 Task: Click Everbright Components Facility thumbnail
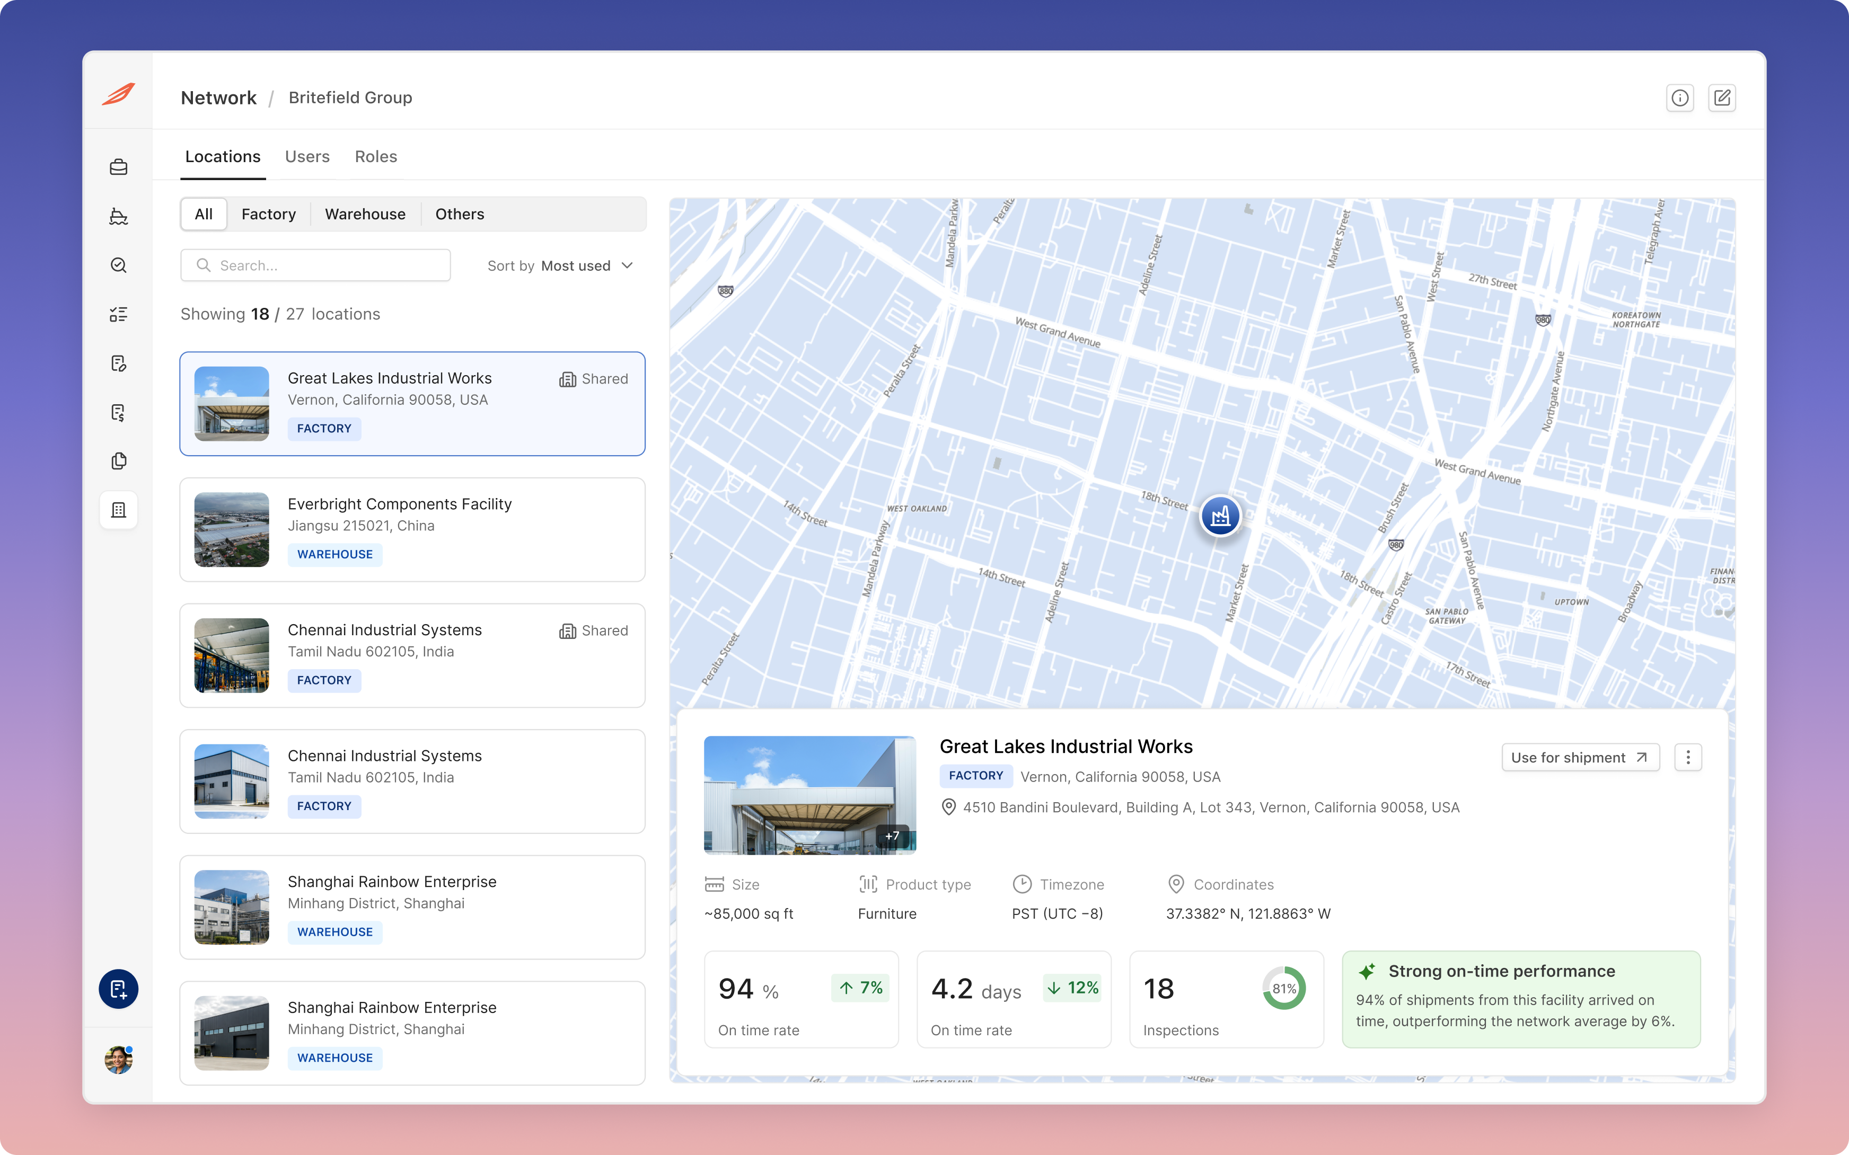click(x=232, y=530)
